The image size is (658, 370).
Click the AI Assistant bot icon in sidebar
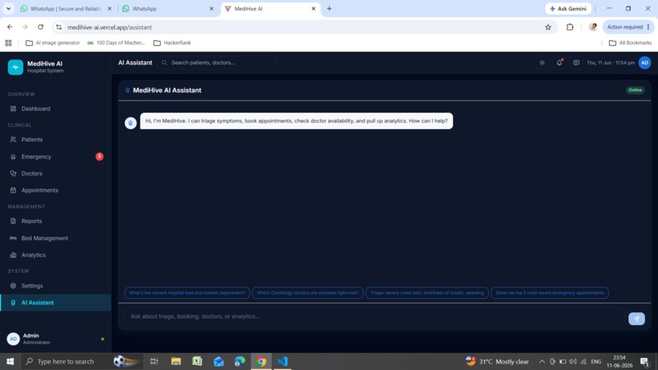tap(13, 303)
